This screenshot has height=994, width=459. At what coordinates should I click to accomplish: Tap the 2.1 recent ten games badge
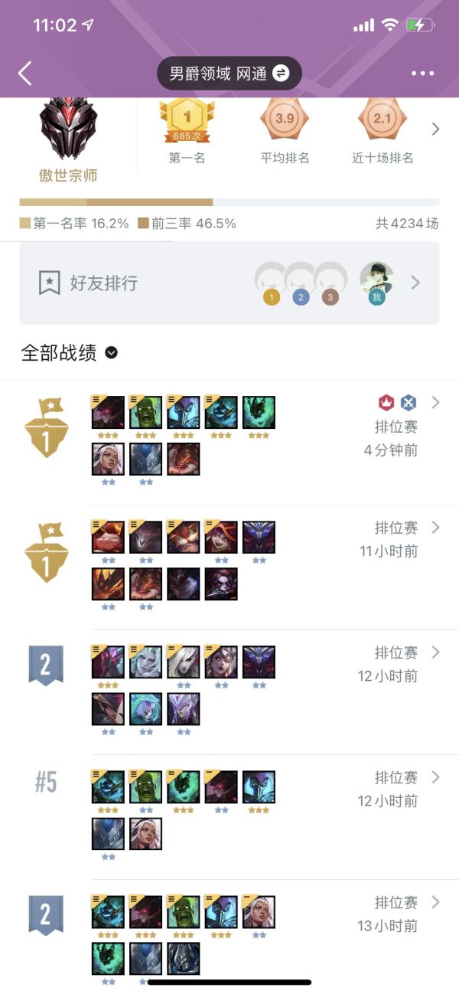coord(382,119)
